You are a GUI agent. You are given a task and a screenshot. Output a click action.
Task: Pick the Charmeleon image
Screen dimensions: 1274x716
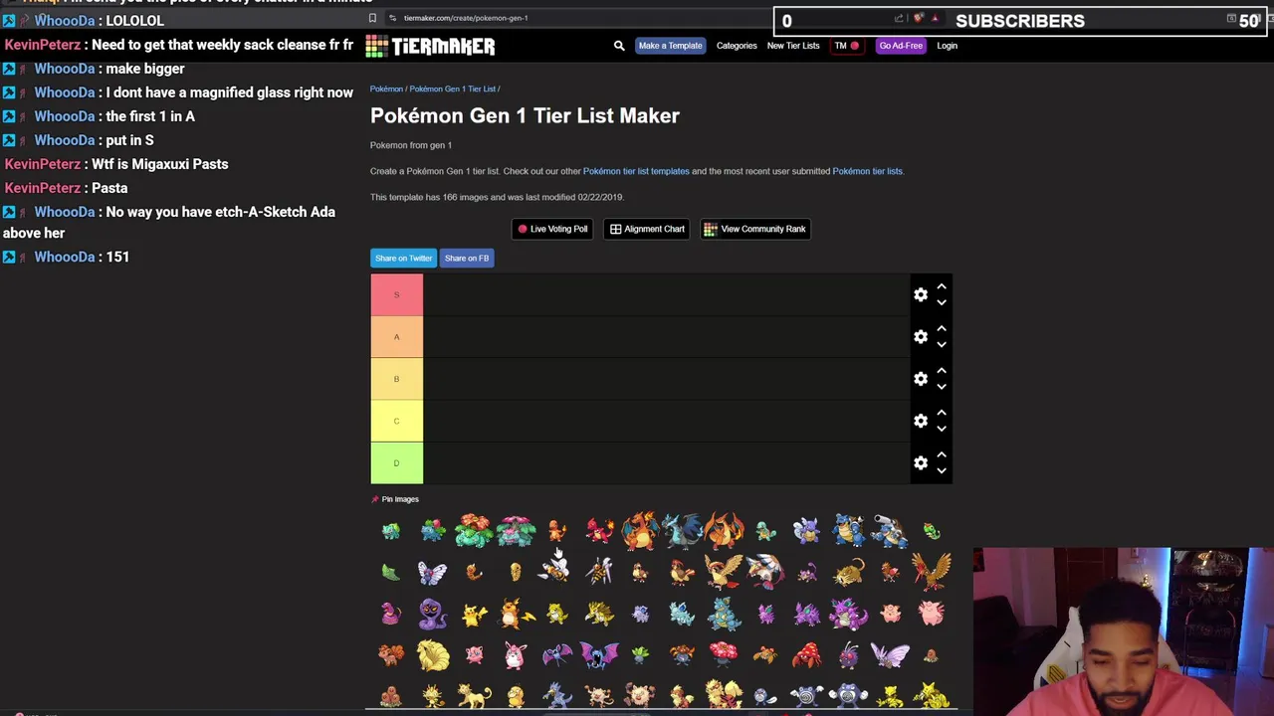click(x=599, y=531)
